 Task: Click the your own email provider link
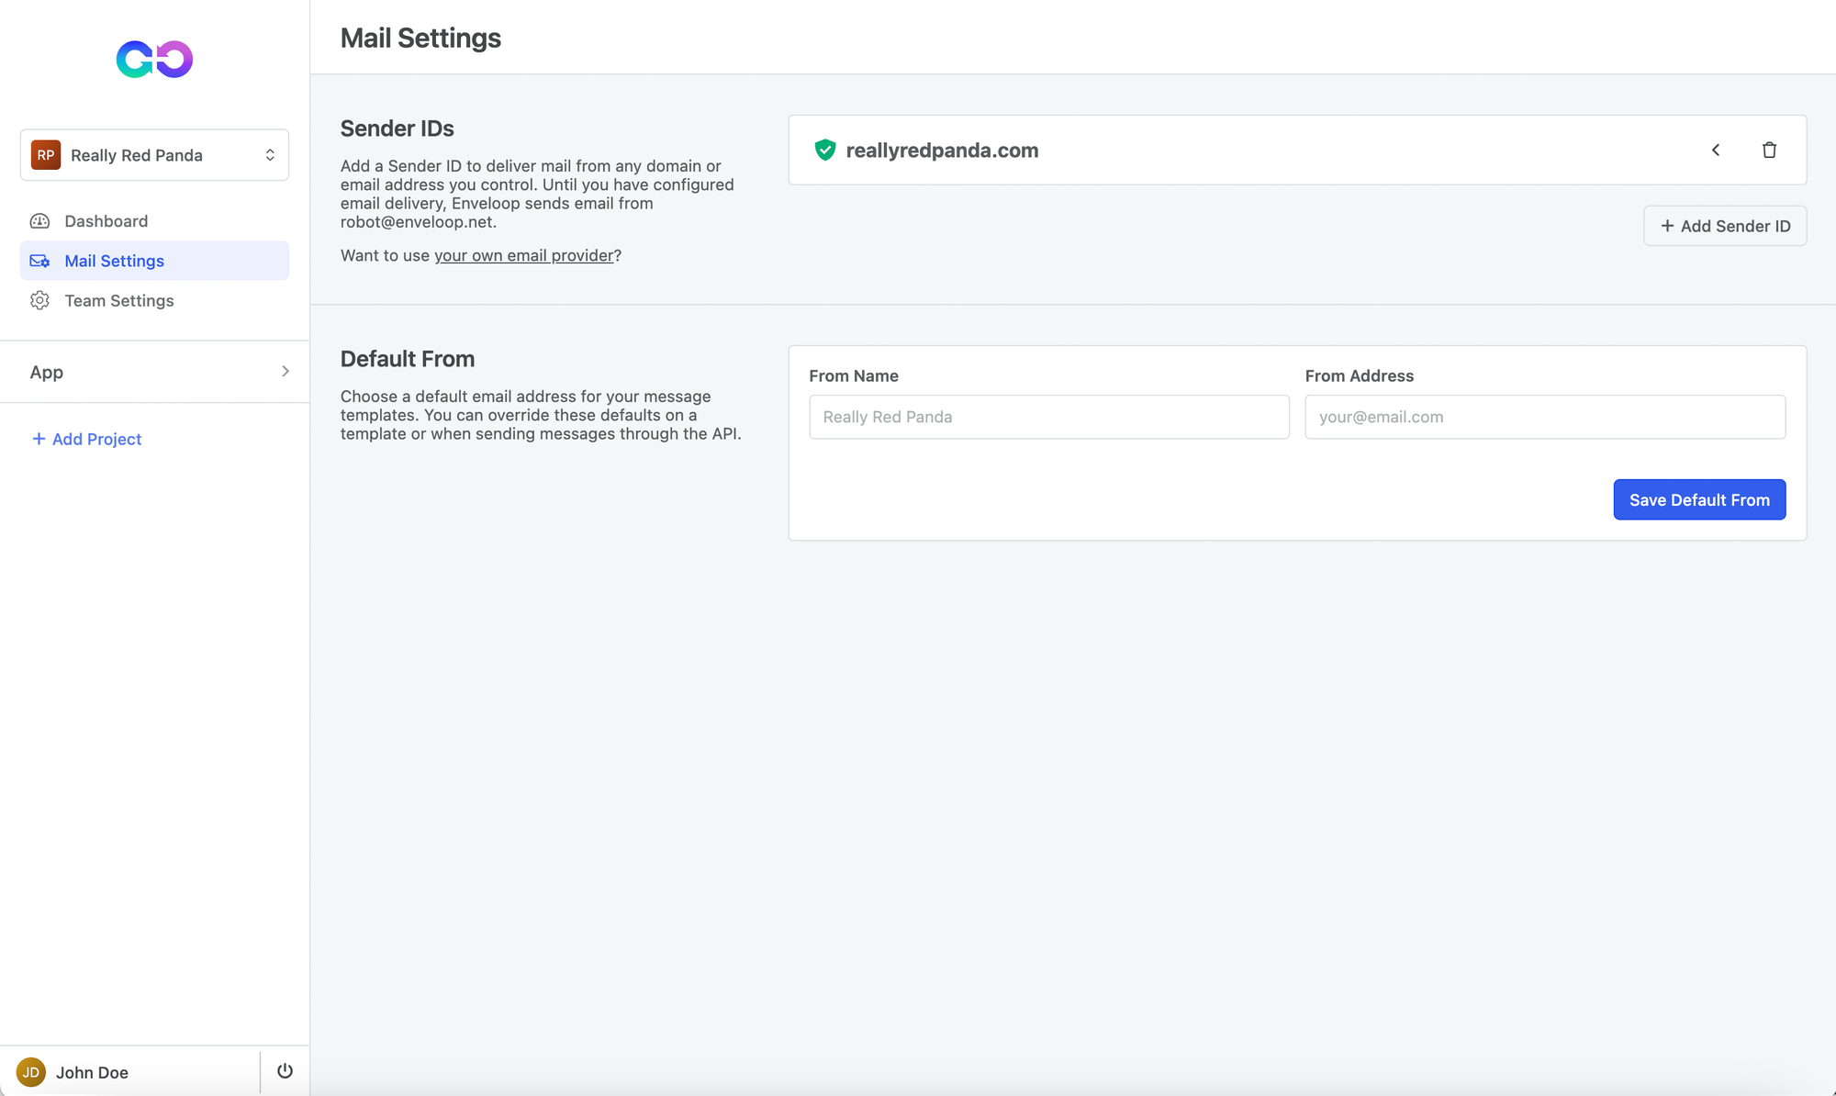point(522,254)
